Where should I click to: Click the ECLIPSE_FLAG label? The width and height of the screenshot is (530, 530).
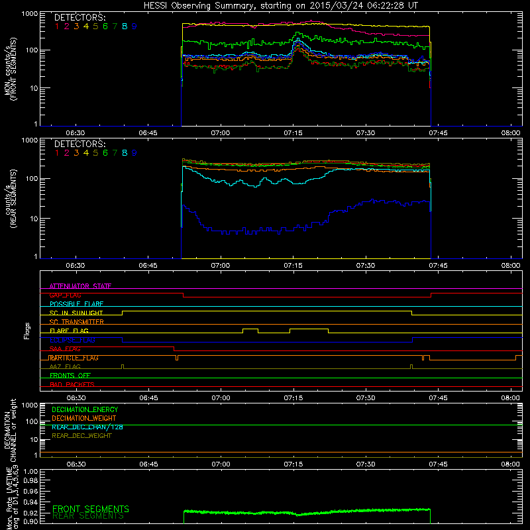[x=72, y=340]
